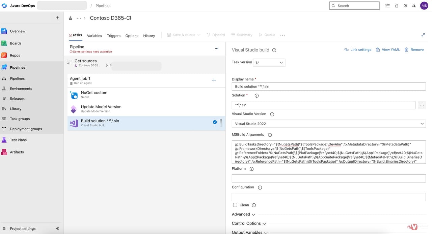The width and height of the screenshot is (432, 234).
Task: Open the breadcrumb ellipsis menu
Action: [79, 18]
